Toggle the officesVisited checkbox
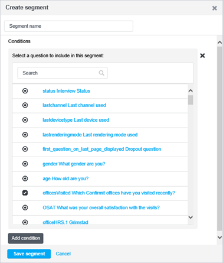This screenshot has height=263, width=223. coord(25,193)
